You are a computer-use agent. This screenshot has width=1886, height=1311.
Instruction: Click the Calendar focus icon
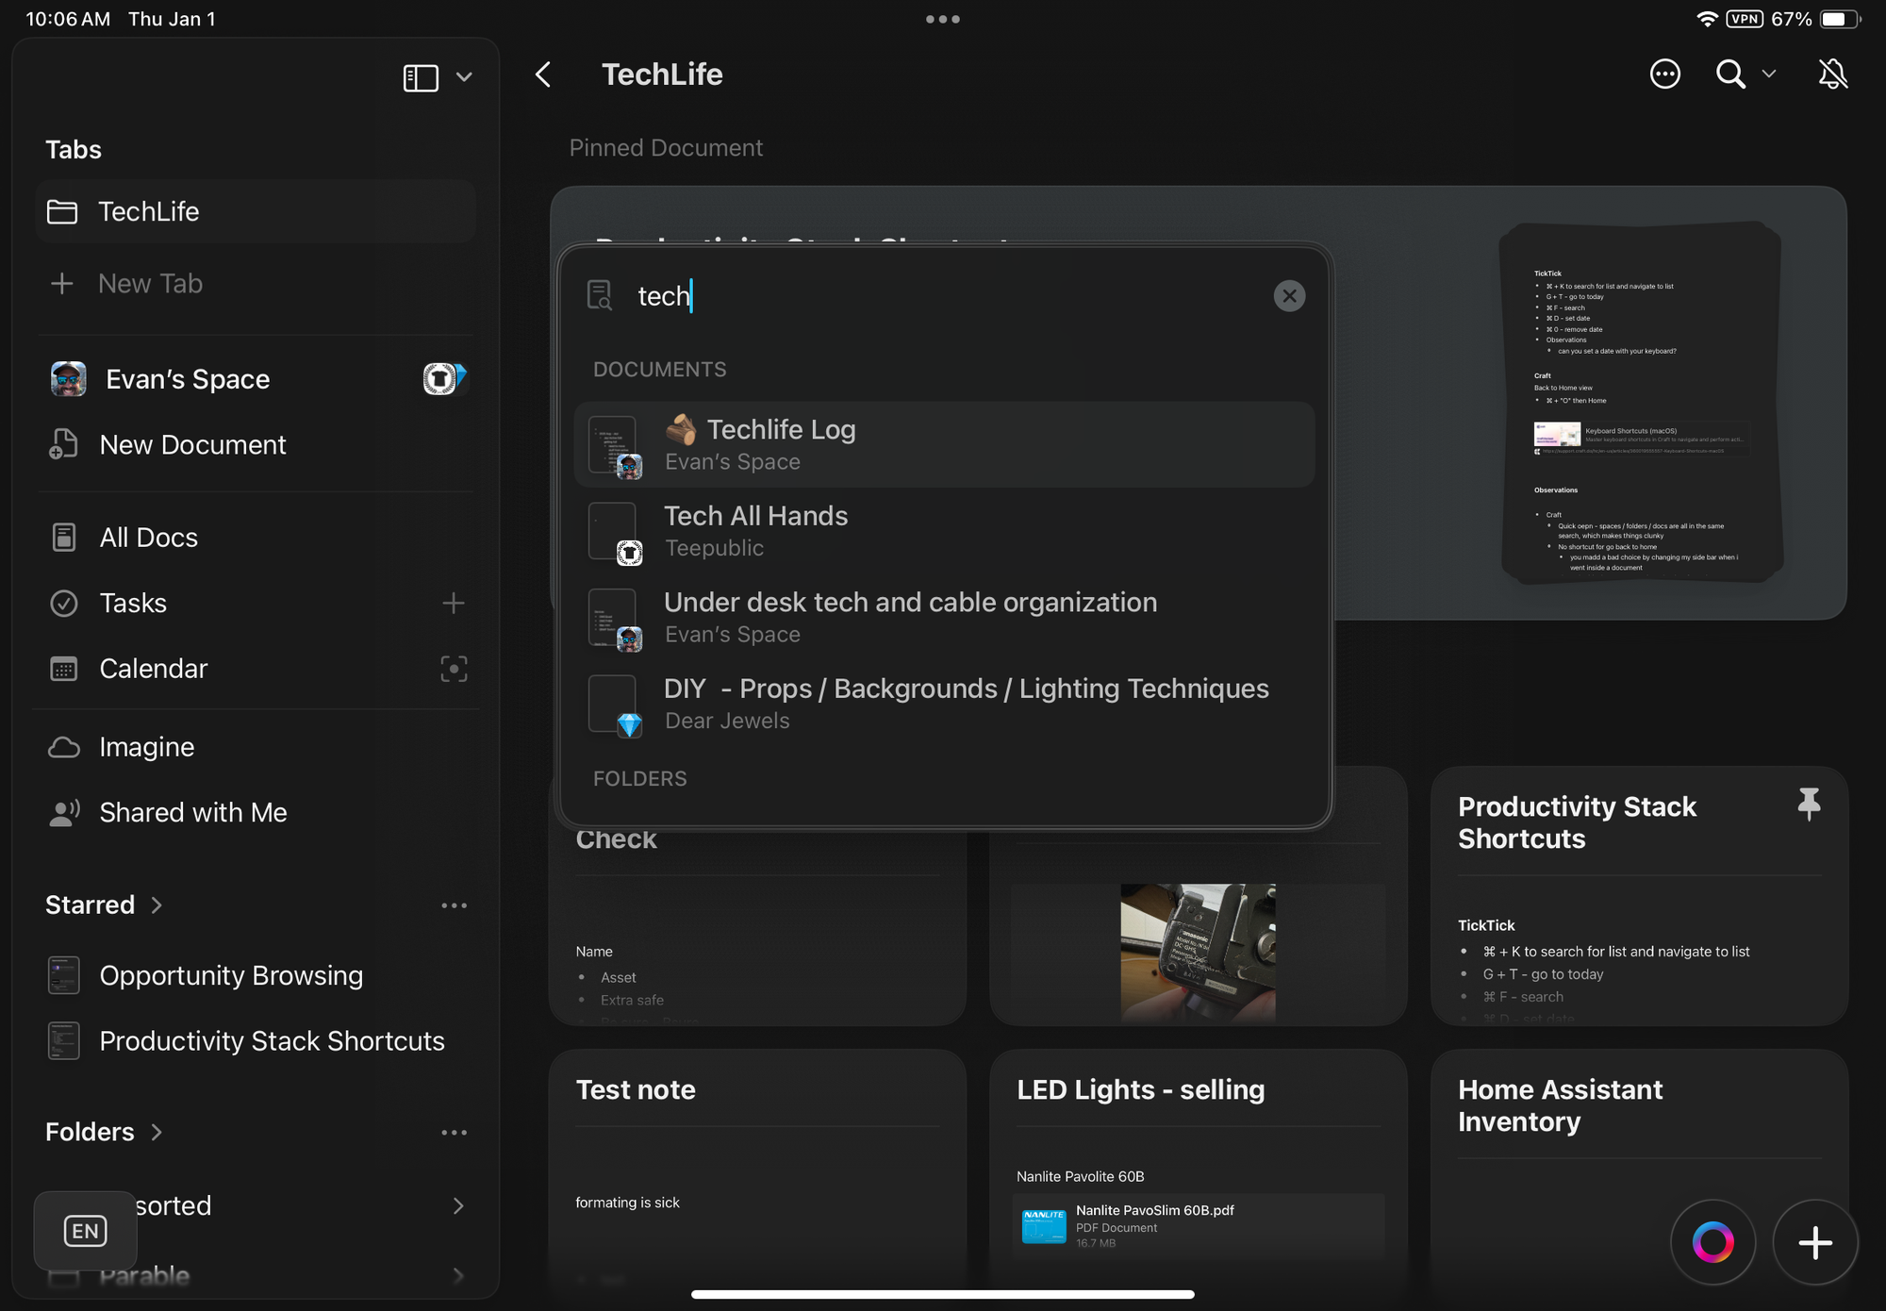coord(454,669)
